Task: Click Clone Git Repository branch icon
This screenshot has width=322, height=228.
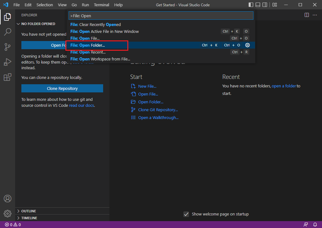Action: pos(133,110)
